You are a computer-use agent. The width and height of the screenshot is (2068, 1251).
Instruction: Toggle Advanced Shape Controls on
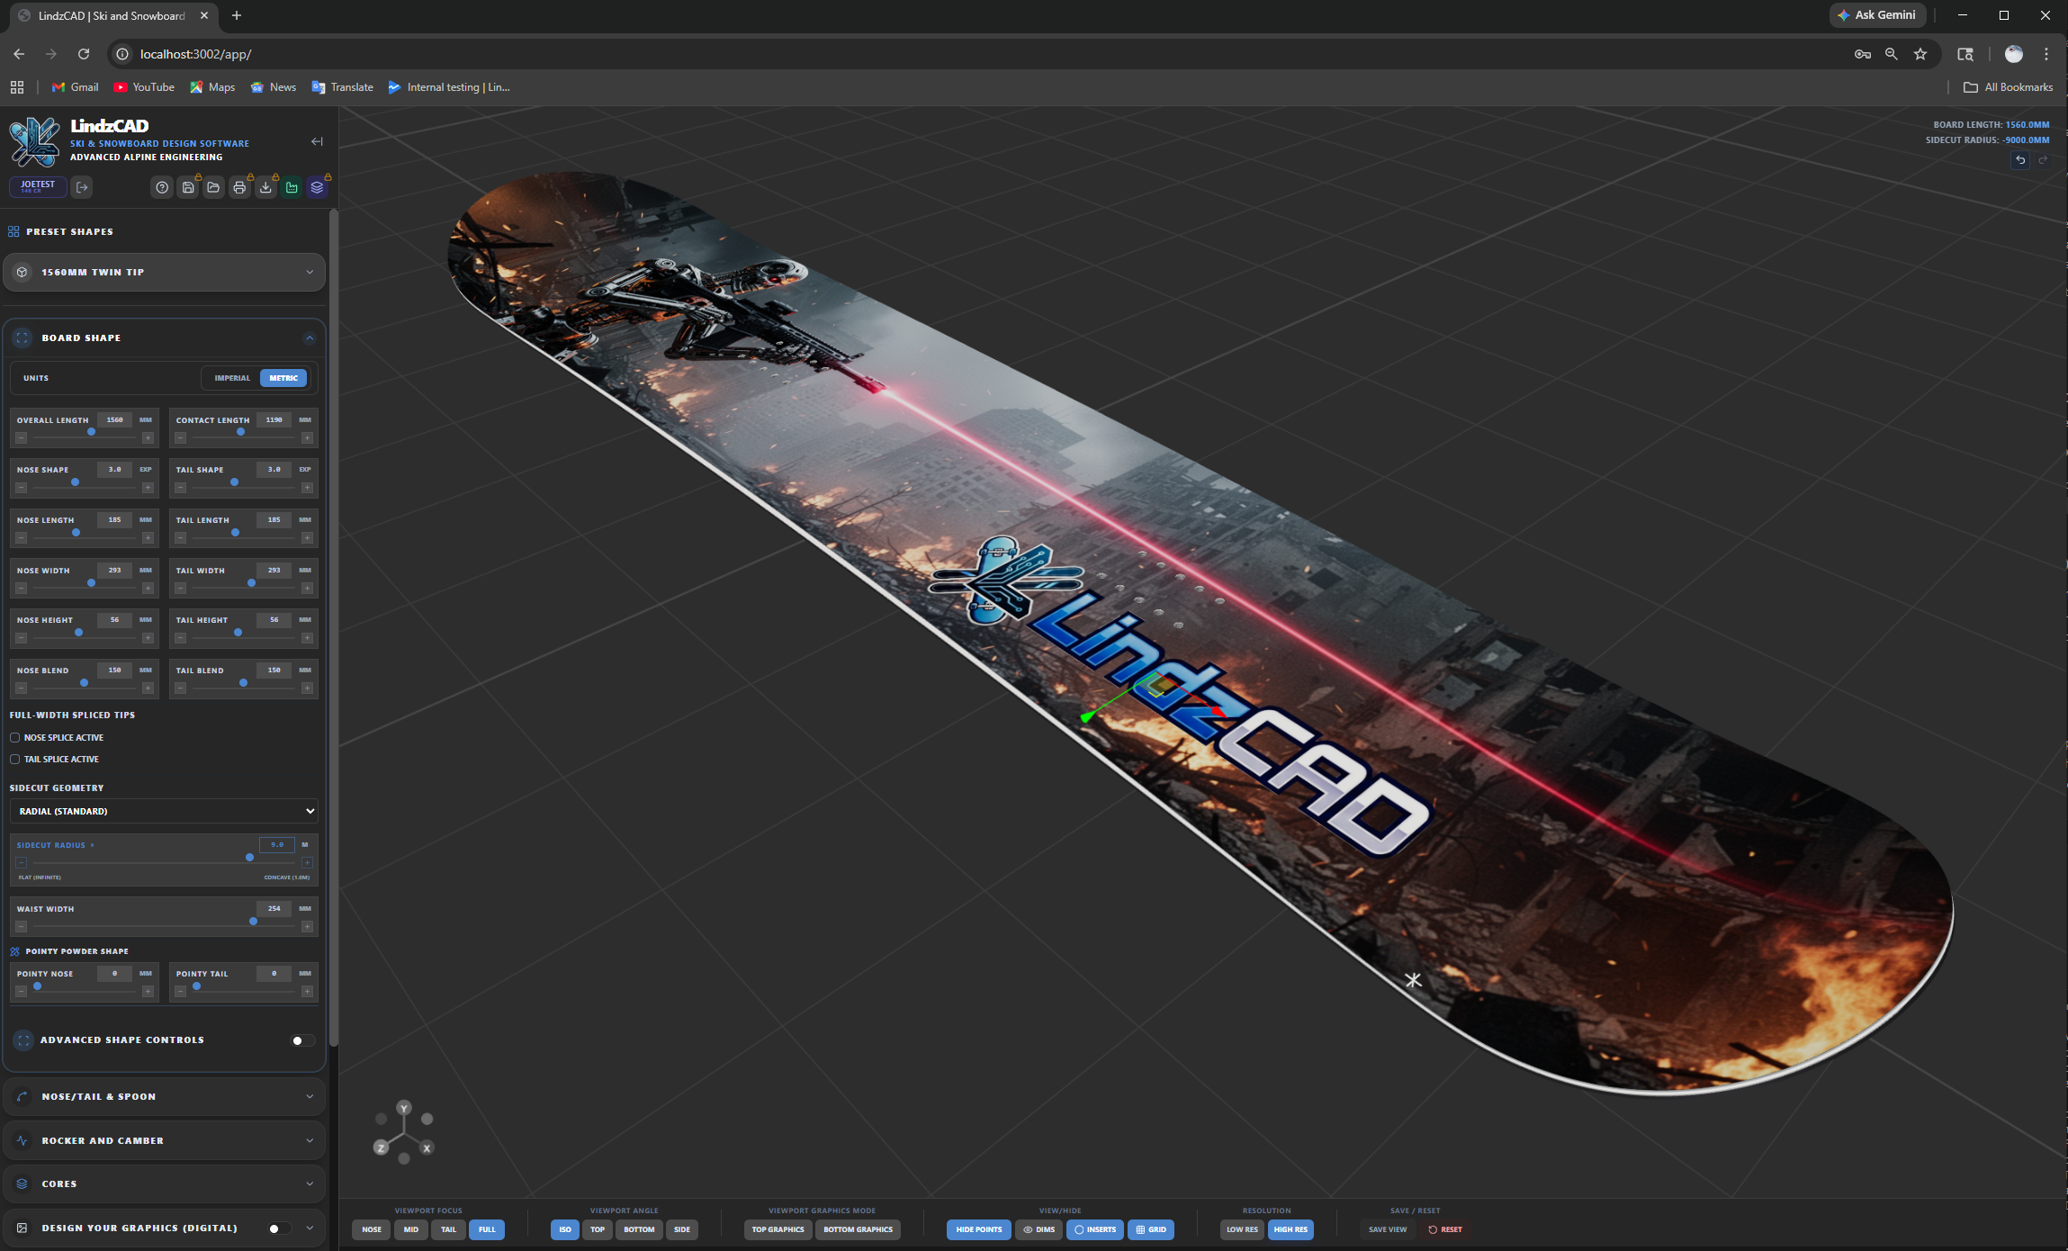click(301, 1040)
